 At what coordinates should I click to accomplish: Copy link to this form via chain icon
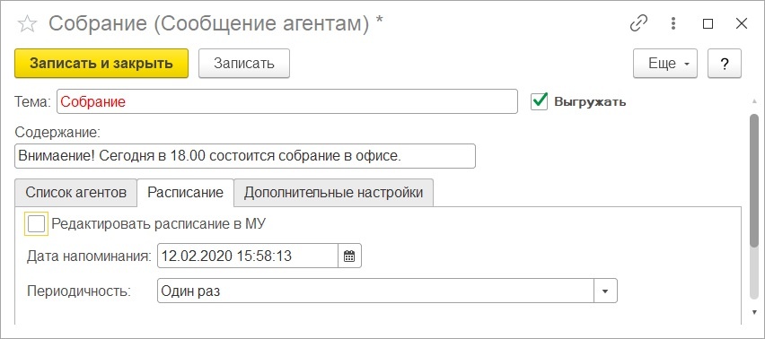coord(638,23)
